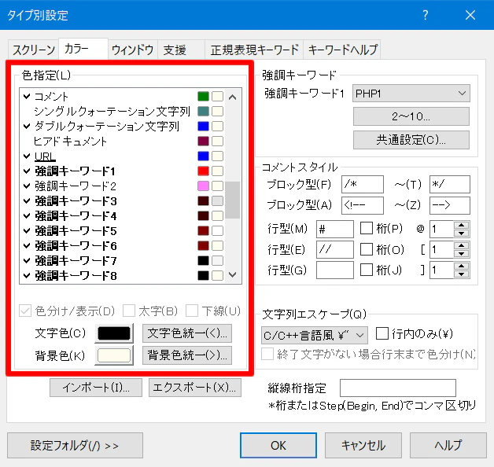Click the ヘルプ button
Screen dimensions: 494x467
(448, 445)
